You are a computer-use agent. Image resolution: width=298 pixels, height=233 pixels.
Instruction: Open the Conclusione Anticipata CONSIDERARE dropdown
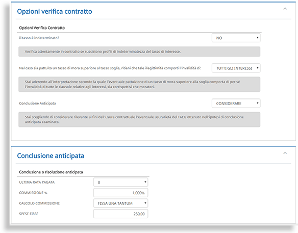click(236, 103)
